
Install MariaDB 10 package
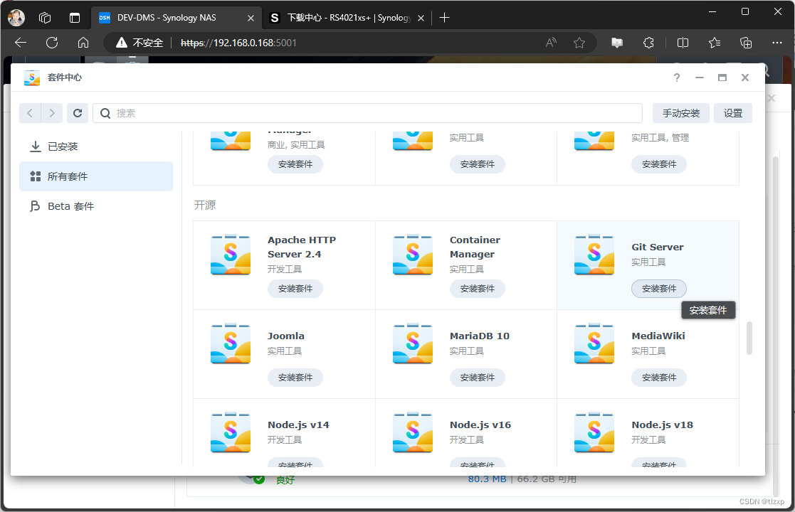[477, 378]
